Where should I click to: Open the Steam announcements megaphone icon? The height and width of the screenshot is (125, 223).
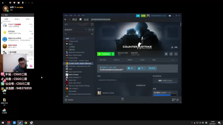tap(138, 16)
